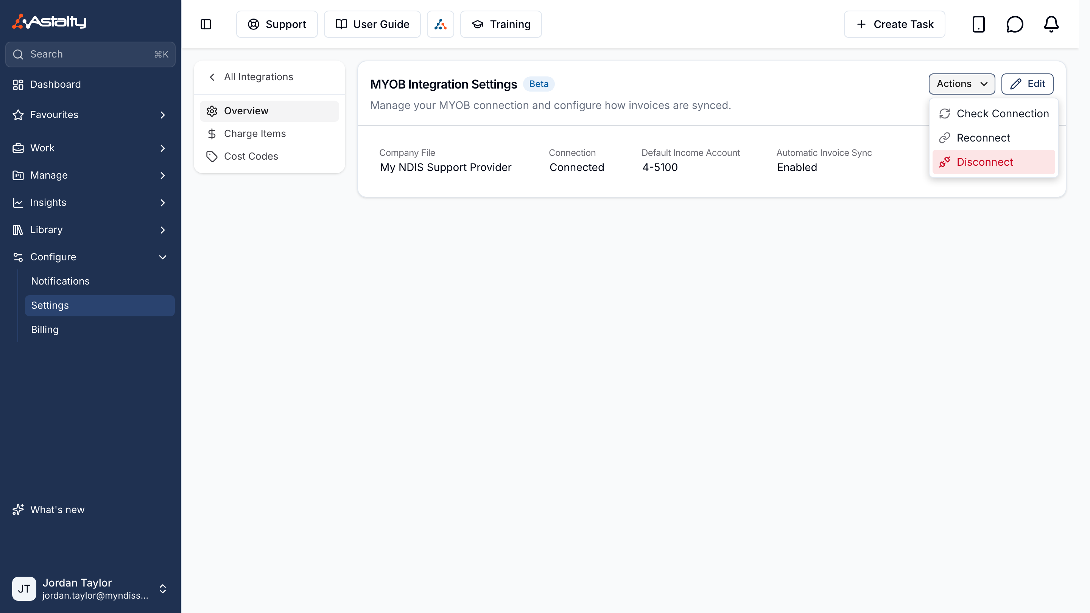Screen dimensions: 1090x613
Task: Open the Settings submenu item
Action: tap(100, 305)
